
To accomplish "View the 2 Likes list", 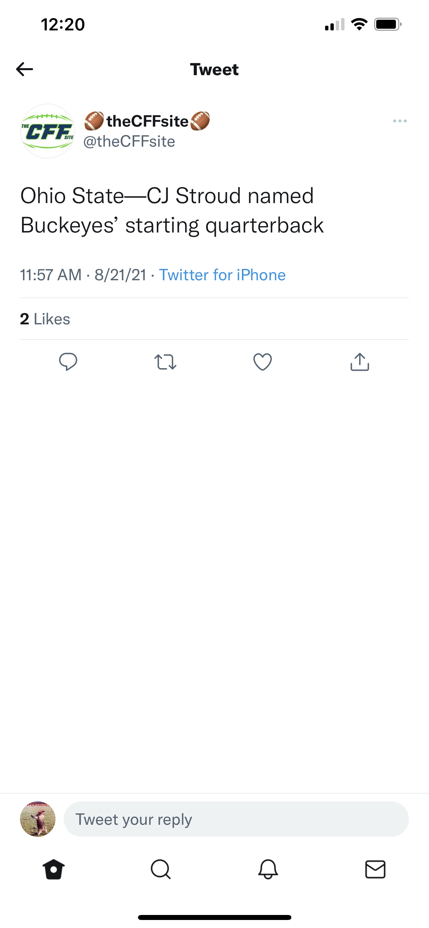I will click(x=45, y=319).
